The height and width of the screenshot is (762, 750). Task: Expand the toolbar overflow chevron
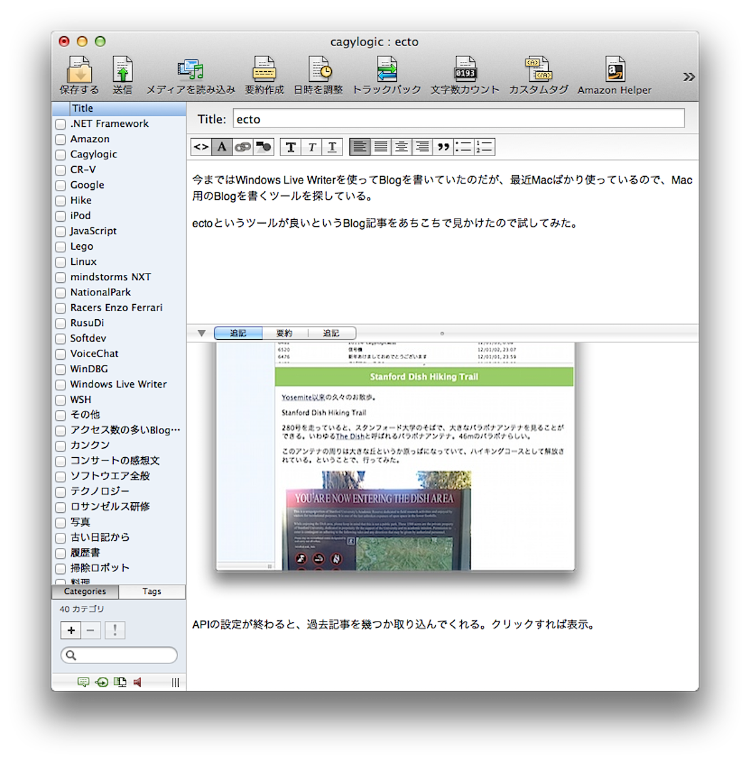pyautogui.click(x=688, y=77)
